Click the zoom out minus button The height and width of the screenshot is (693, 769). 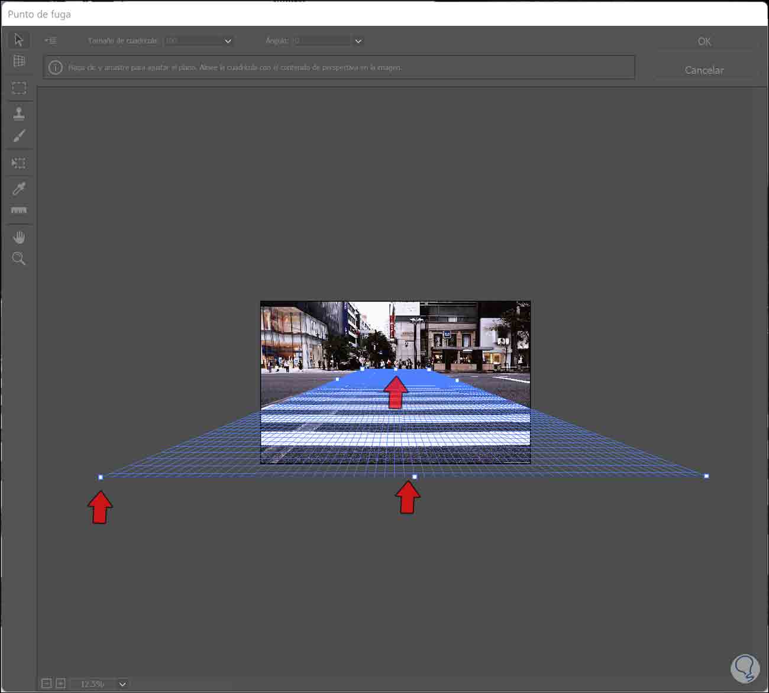pyautogui.click(x=47, y=683)
